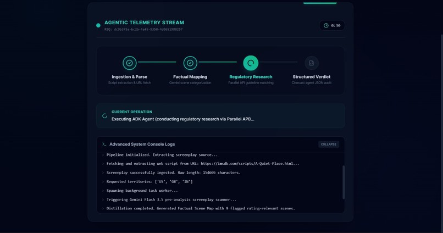Click the 'Cinecast agent JSON audit' subtitle
This screenshot has height=233, width=443.
pyautogui.click(x=311, y=83)
